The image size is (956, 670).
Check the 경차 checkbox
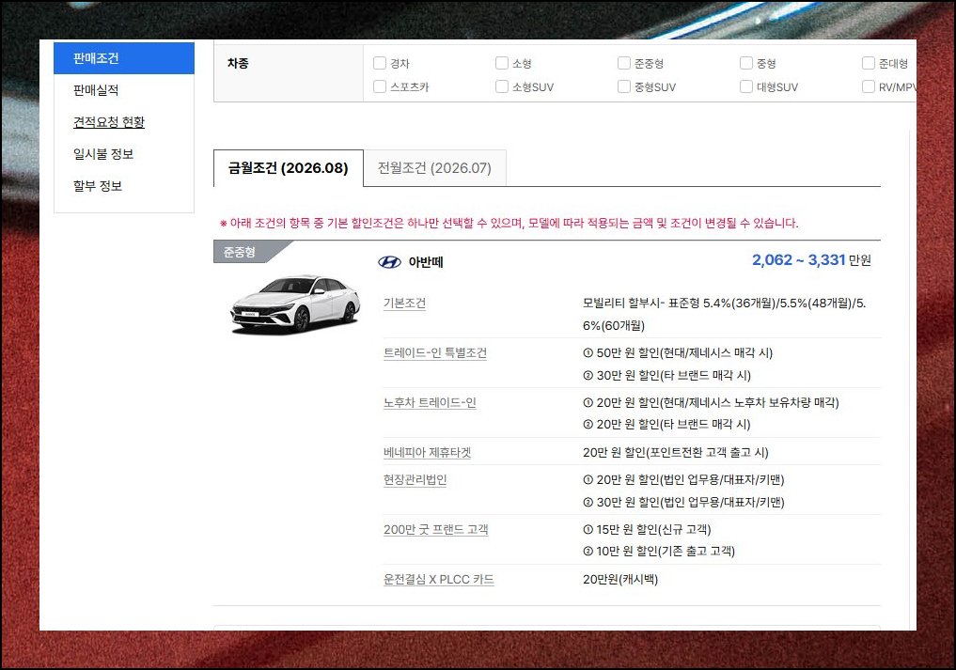[379, 63]
